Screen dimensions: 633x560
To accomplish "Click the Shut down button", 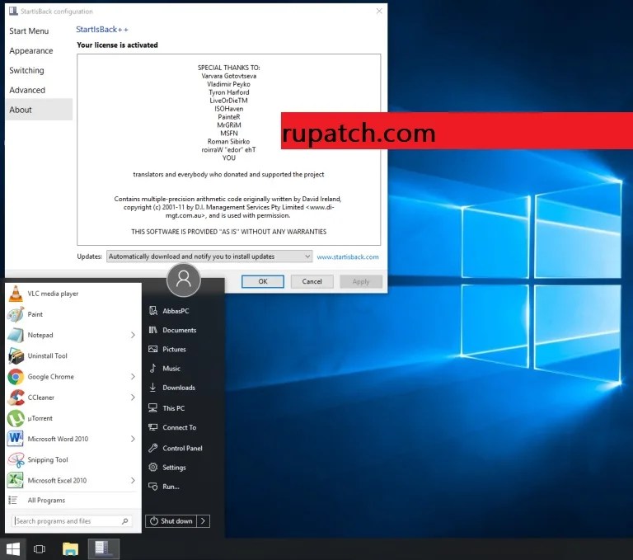I will 171,521.
